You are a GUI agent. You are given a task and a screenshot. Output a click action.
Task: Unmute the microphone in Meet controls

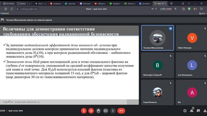tap(84, 111)
